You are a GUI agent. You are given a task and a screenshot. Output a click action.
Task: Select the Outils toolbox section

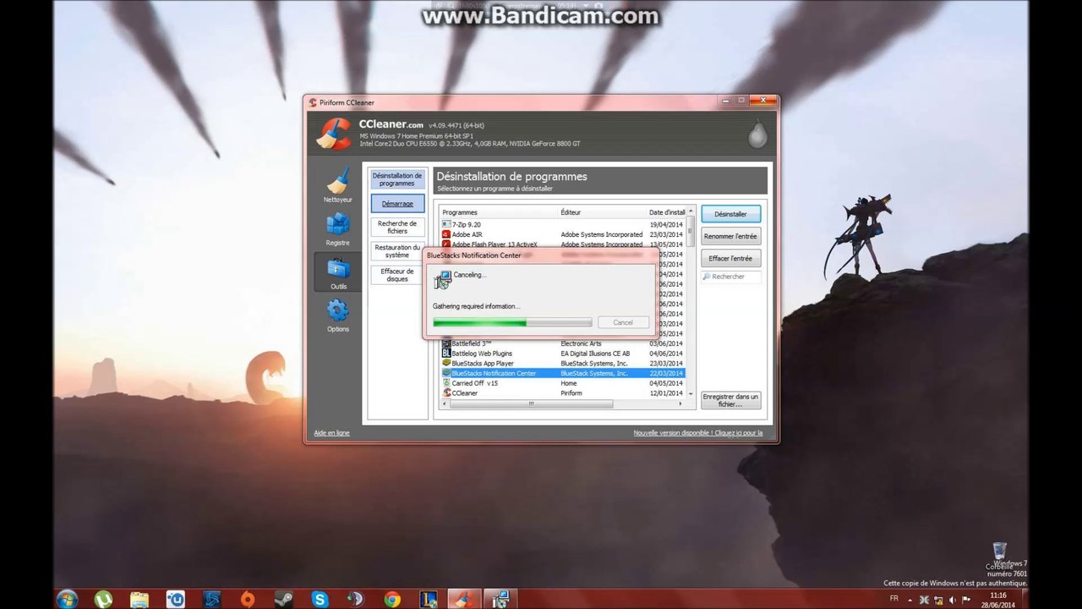tap(338, 272)
